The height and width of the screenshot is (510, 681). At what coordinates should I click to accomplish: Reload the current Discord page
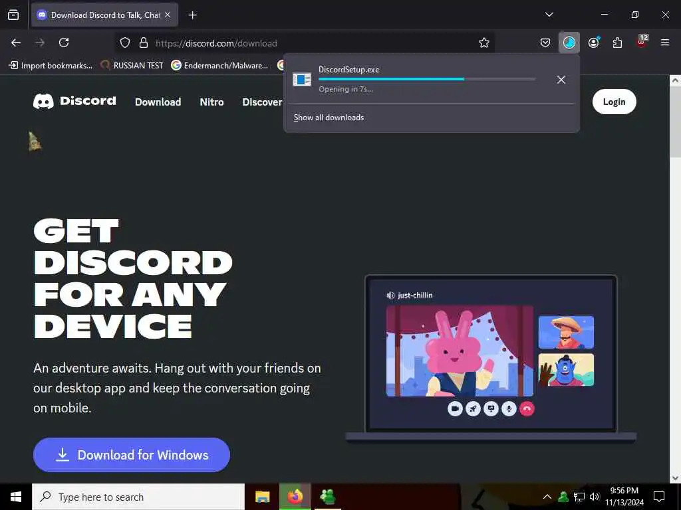coord(64,42)
